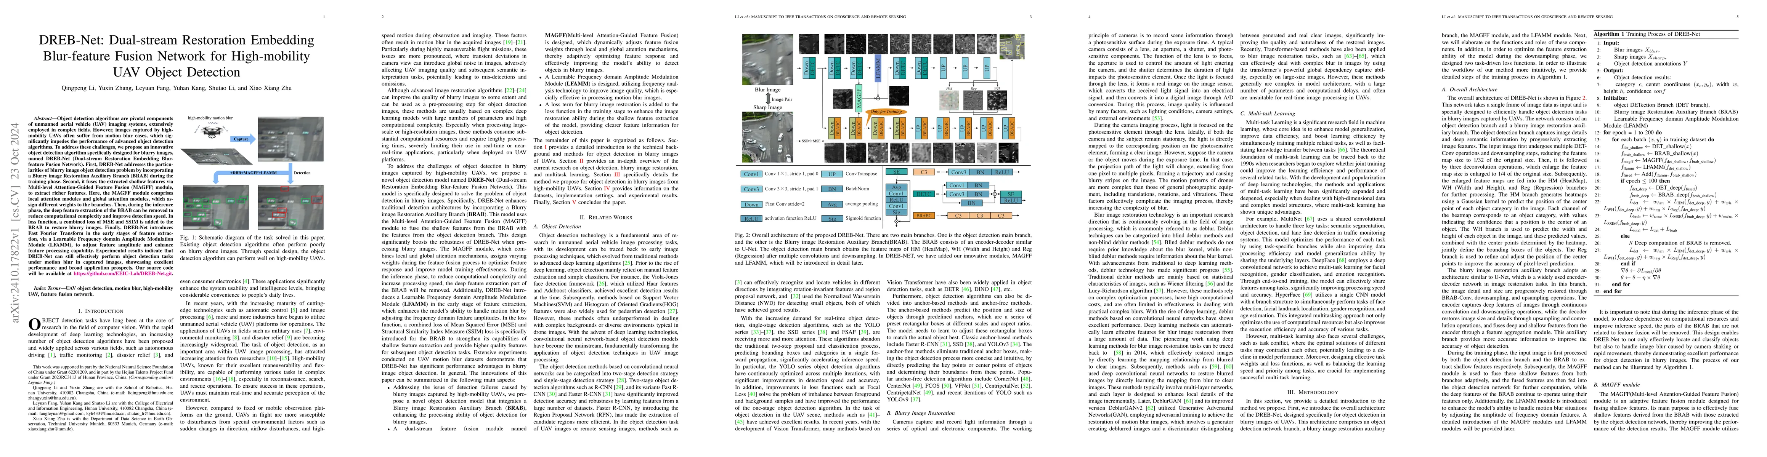Click the ReLU legend box in Figure 2
The width and height of the screenshot is (1767, 457).
(x=752, y=219)
